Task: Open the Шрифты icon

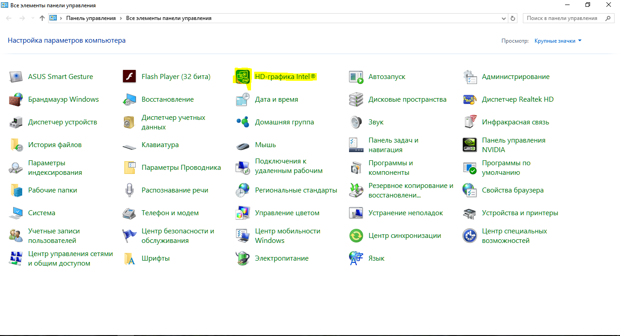Action: click(x=129, y=258)
